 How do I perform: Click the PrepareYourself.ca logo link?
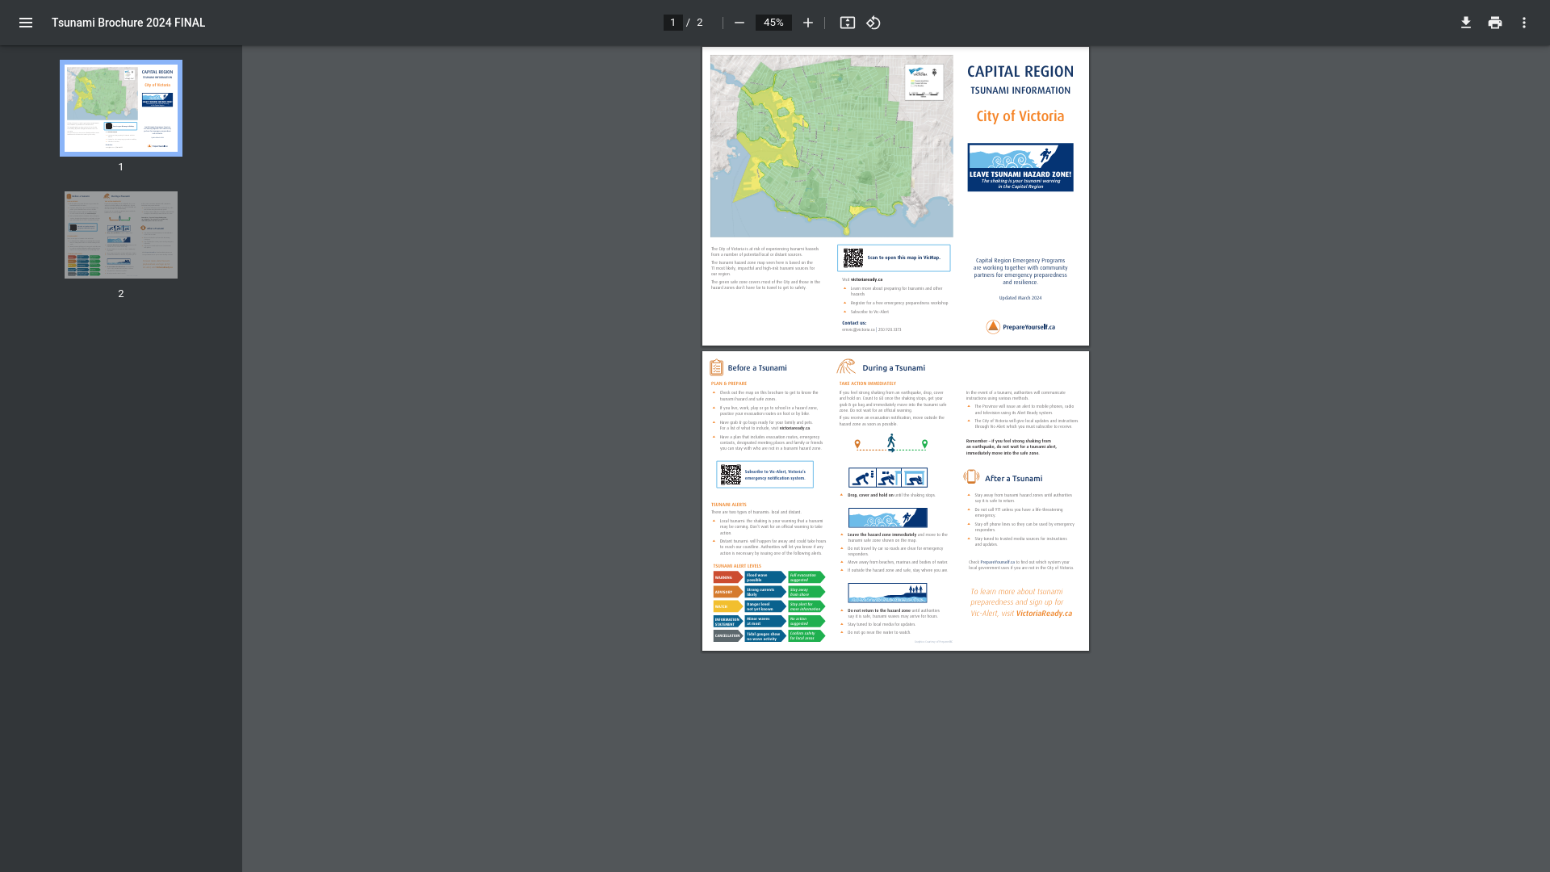(x=1020, y=327)
